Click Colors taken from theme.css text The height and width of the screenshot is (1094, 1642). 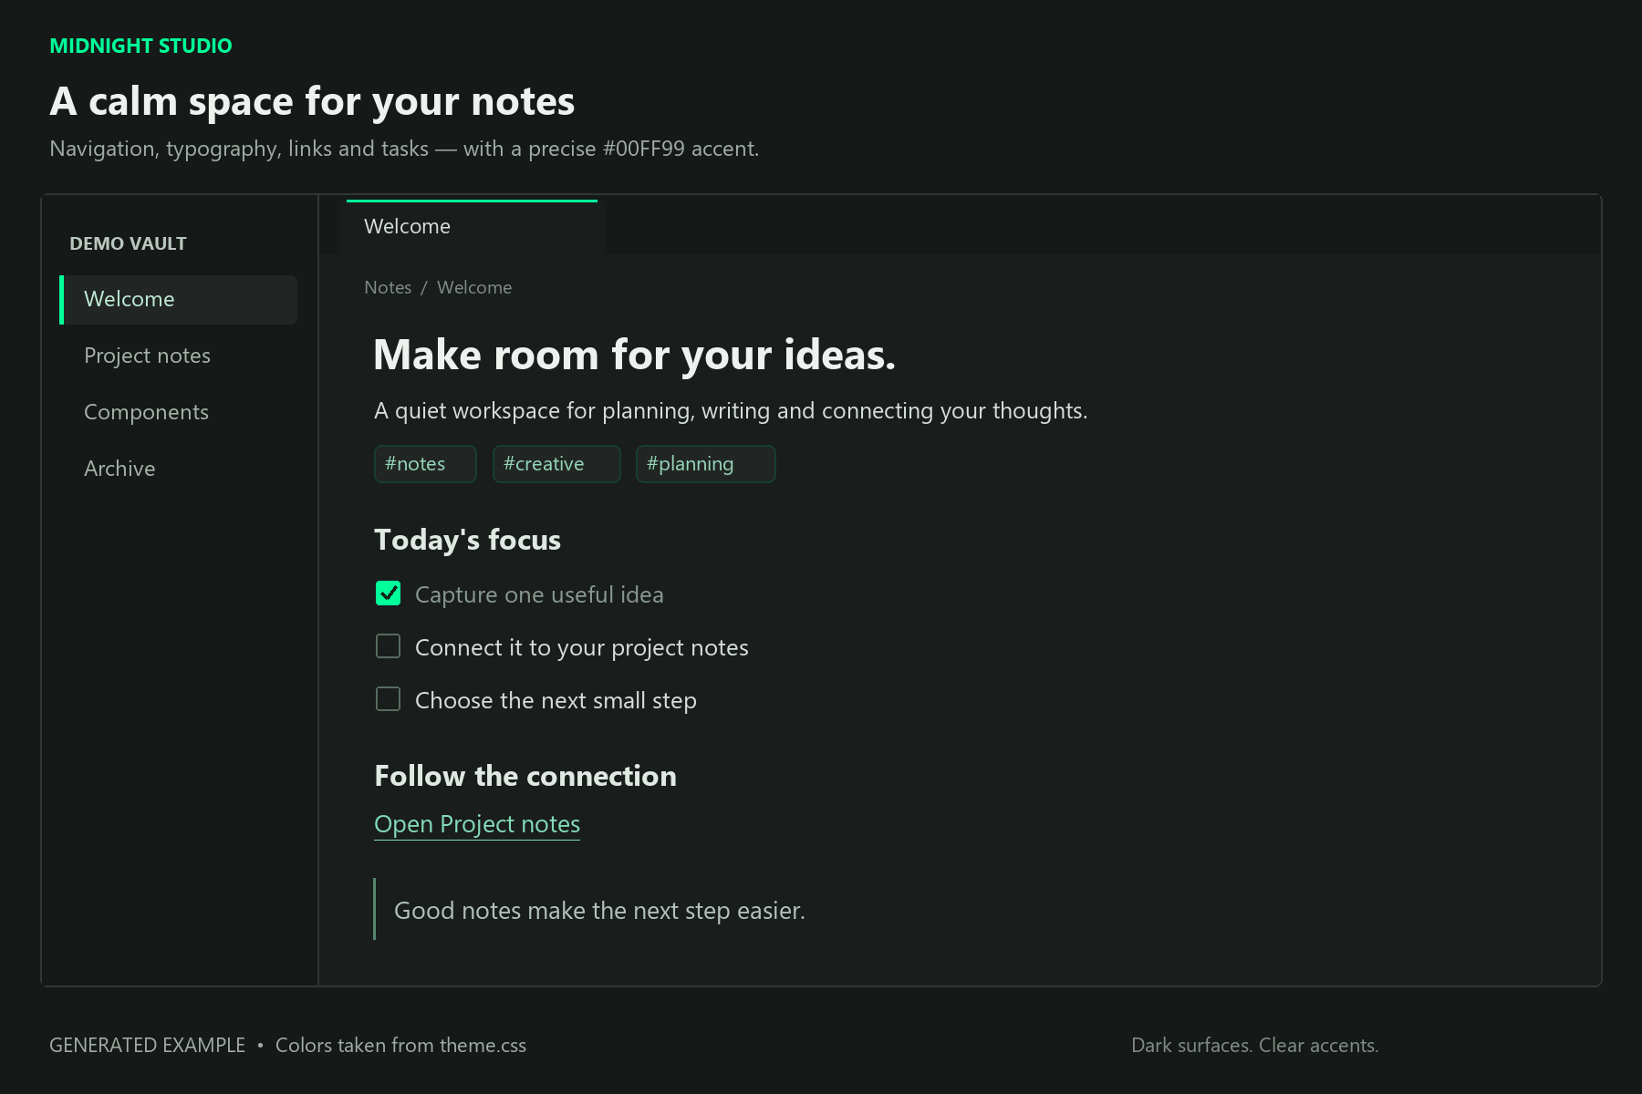[x=400, y=1046]
